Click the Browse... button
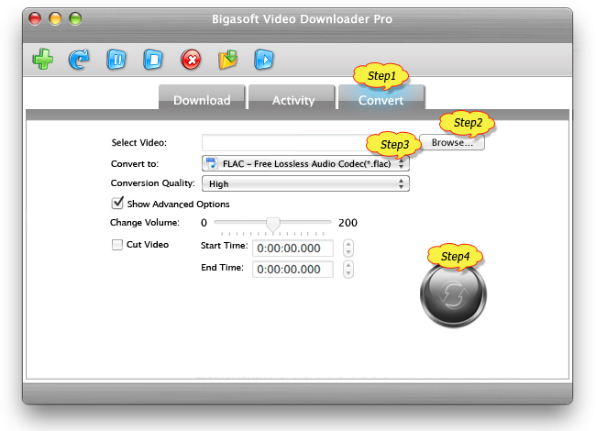This screenshot has height=431, width=596. coord(452,142)
